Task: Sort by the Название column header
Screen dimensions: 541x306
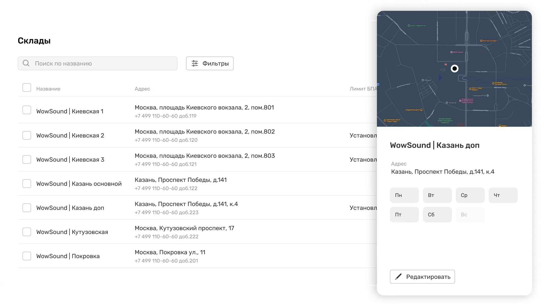Action: (48, 89)
